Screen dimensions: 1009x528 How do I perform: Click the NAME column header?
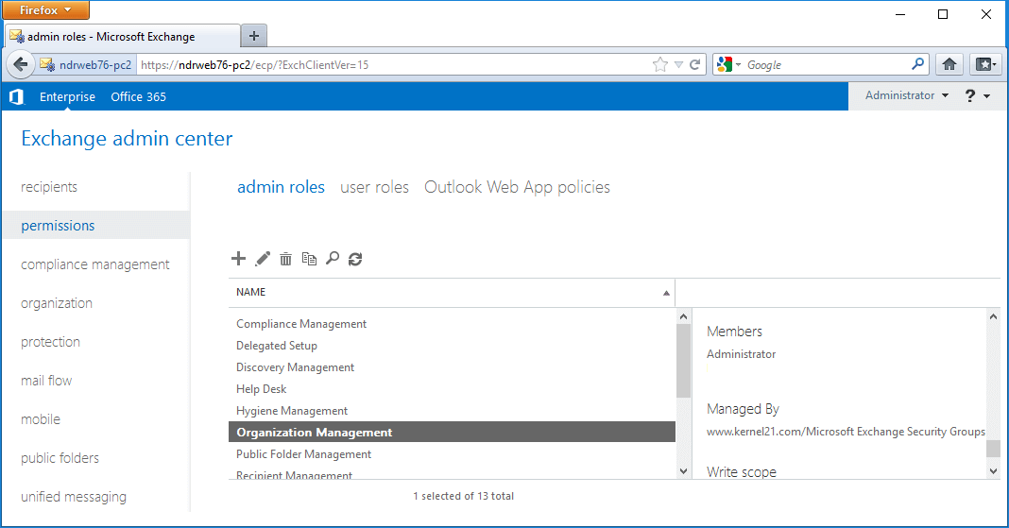[x=452, y=293]
